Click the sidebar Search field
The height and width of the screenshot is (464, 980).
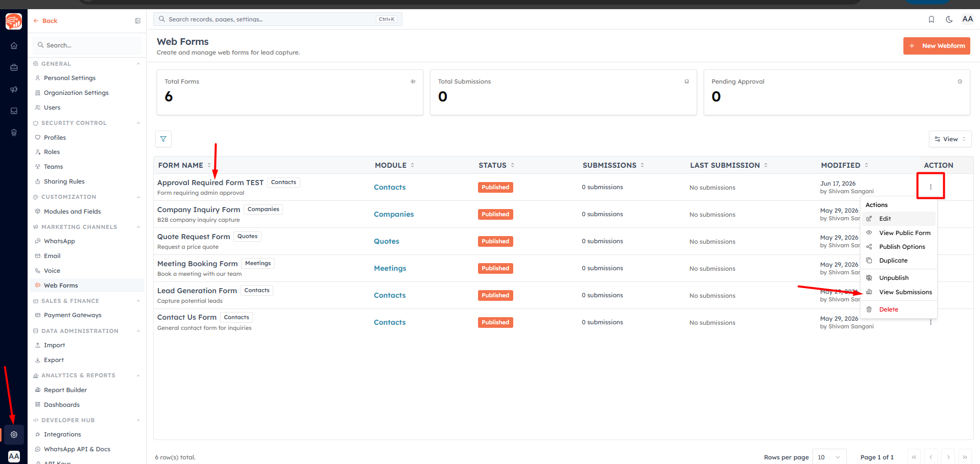(87, 45)
